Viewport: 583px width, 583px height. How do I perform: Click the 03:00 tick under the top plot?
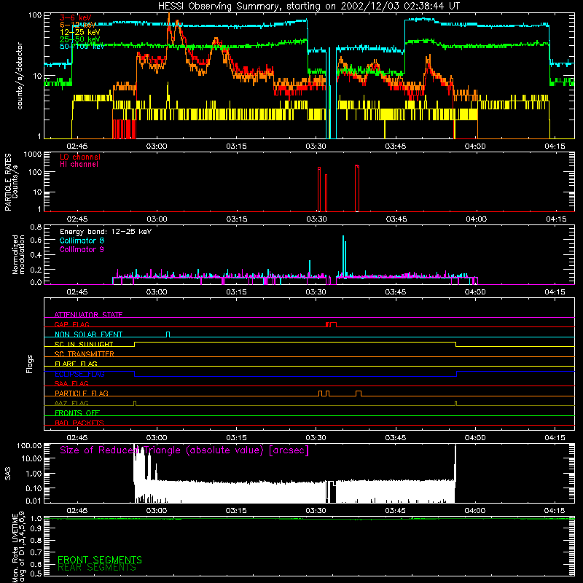[157, 146]
